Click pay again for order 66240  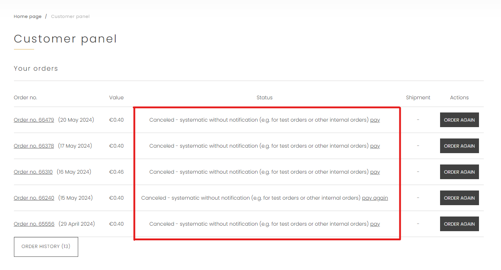coord(375,198)
